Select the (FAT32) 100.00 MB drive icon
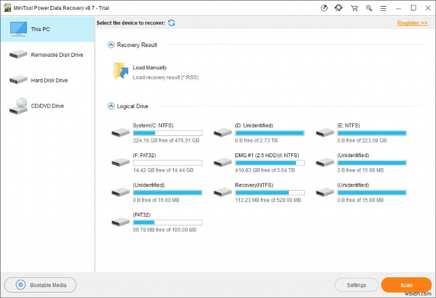Image resolution: width=436 pixels, height=298 pixels. [120, 222]
